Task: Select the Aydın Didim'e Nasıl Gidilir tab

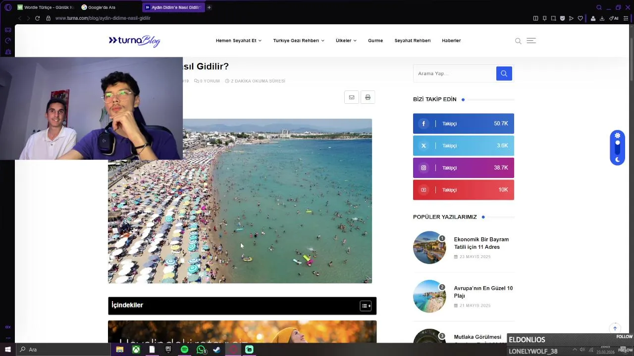Action: tap(173, 7)
